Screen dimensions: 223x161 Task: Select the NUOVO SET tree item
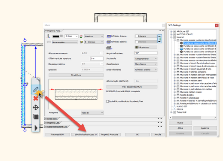click(182, 106)
